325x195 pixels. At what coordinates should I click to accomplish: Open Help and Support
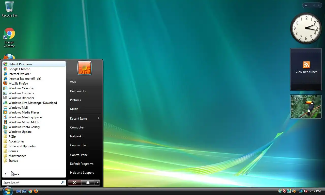(x=85, y=173)
